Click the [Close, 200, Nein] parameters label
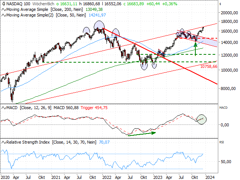The image size is (240, 180). (67, 9)
